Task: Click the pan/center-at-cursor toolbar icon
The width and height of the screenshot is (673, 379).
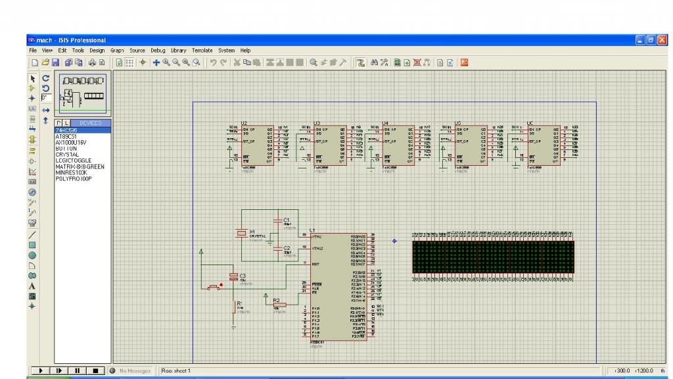Action: pos(156,63)
